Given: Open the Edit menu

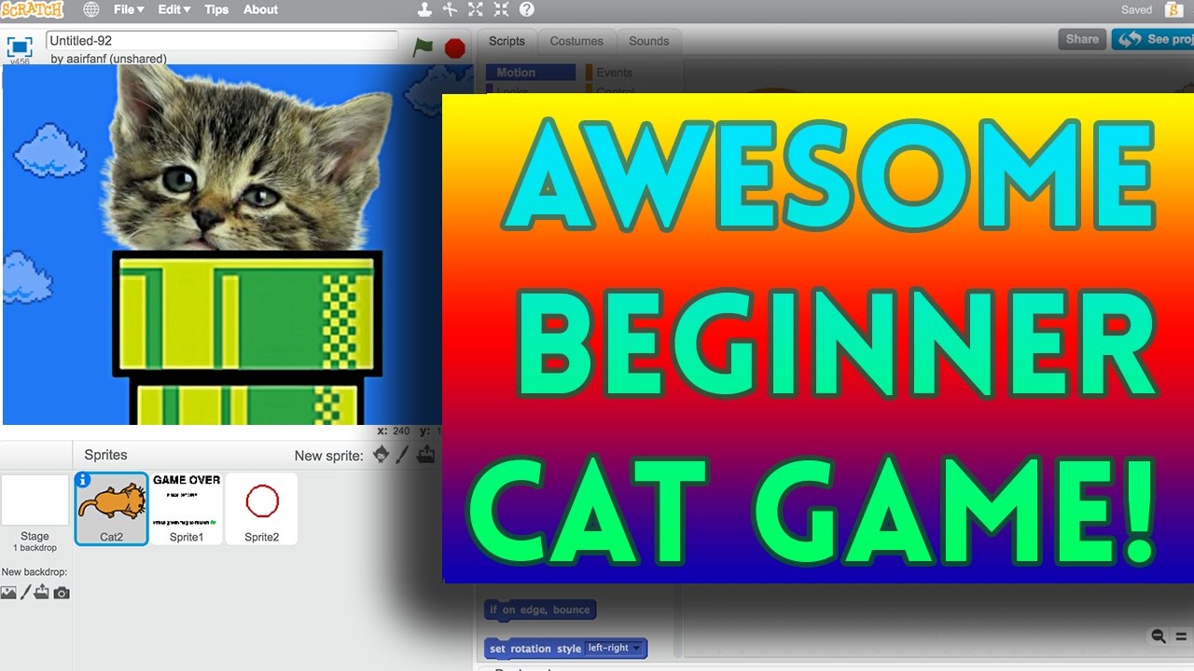Looking at the screenshot, I should [x=174, y=9].
